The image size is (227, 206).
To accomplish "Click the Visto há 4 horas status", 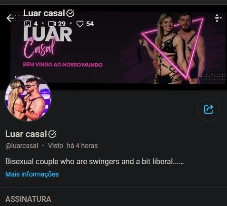I will (x=73, y=146).
